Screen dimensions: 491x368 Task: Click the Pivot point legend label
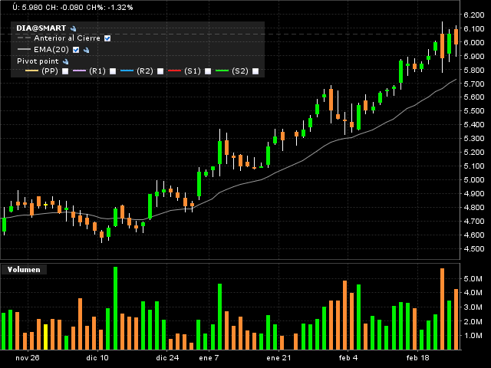[38, 61]
